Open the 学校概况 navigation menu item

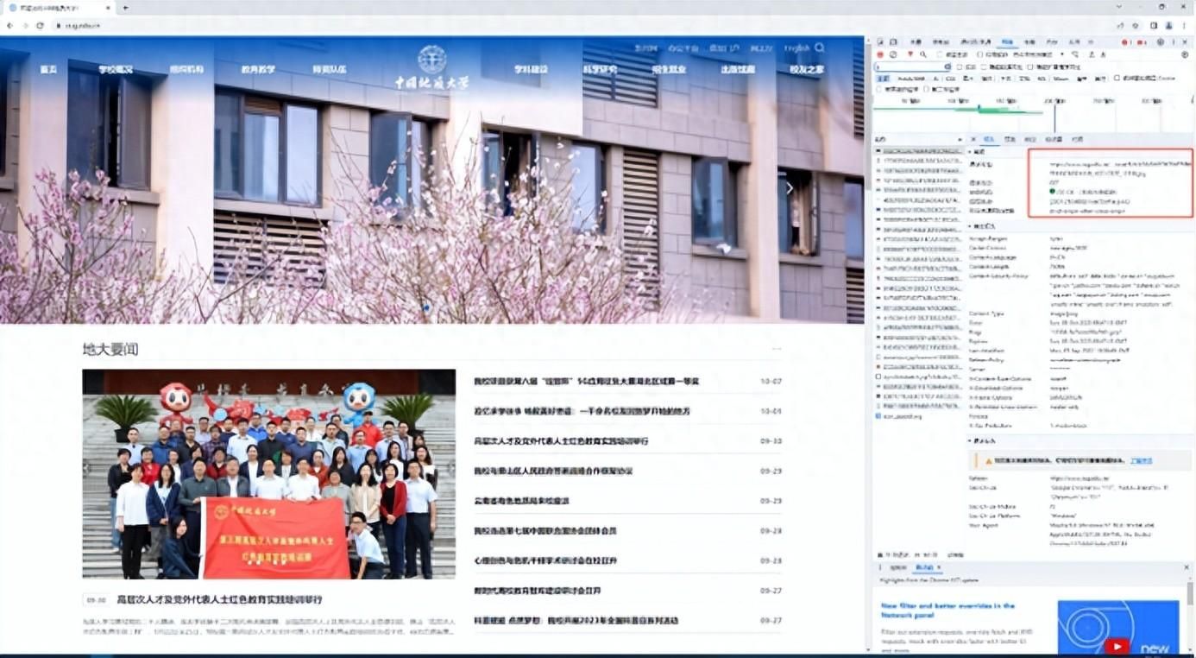click(116, 69)
